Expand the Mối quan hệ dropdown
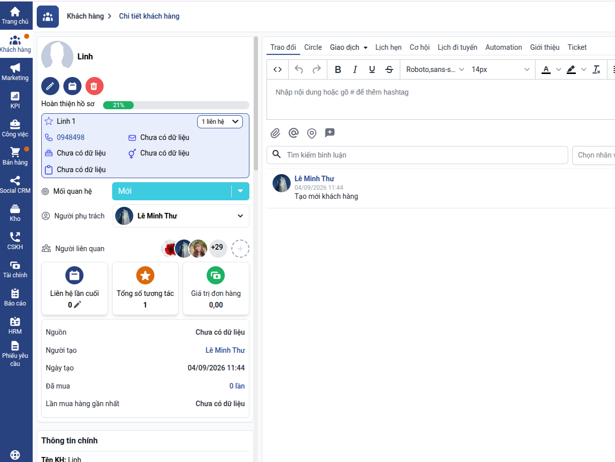Screen dimensions: 615x462 pyautogui.click(x=240, y=191)
